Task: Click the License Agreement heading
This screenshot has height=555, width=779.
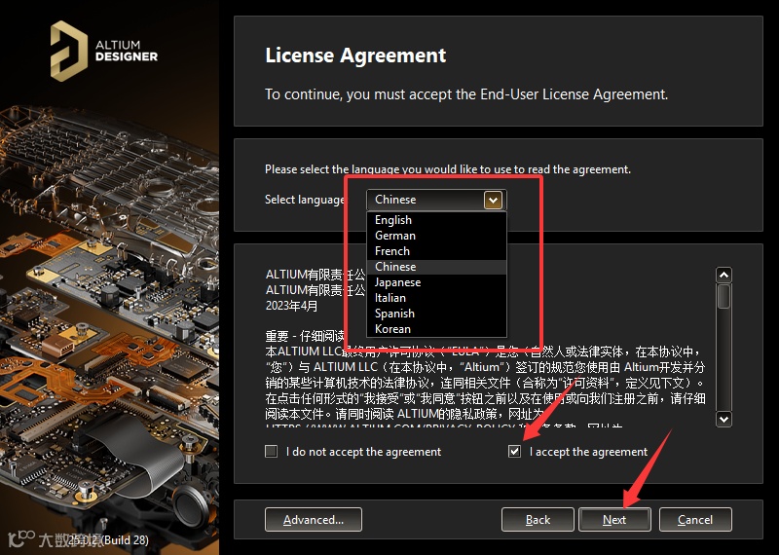Action: tap(355, 55)
